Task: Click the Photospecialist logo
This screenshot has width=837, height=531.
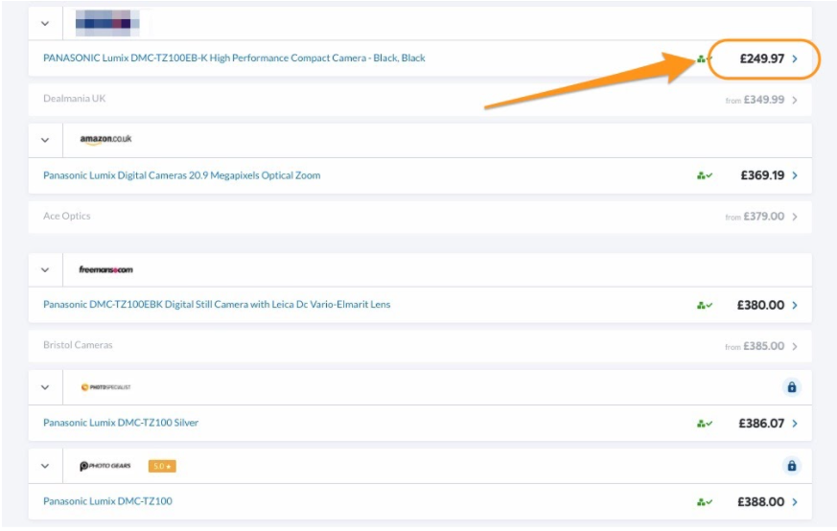Action: pos(105,387)
